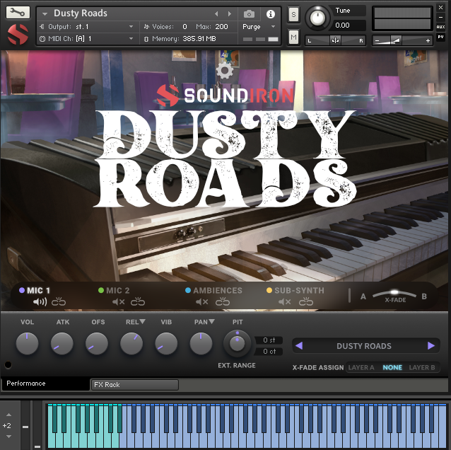Switch to the Performance tab

pos(45,383)
